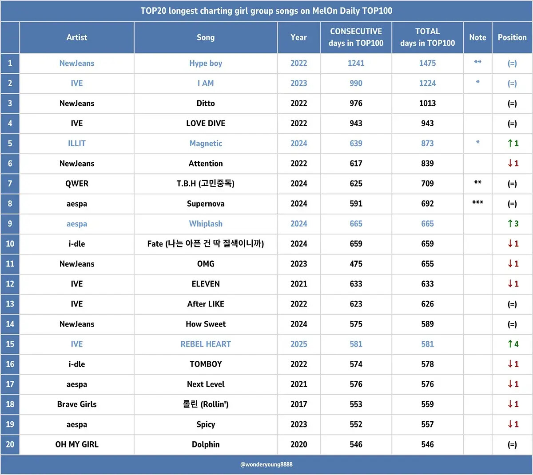Select the song Magnetic
Screen dimensions: 533x475
[206, 144]
